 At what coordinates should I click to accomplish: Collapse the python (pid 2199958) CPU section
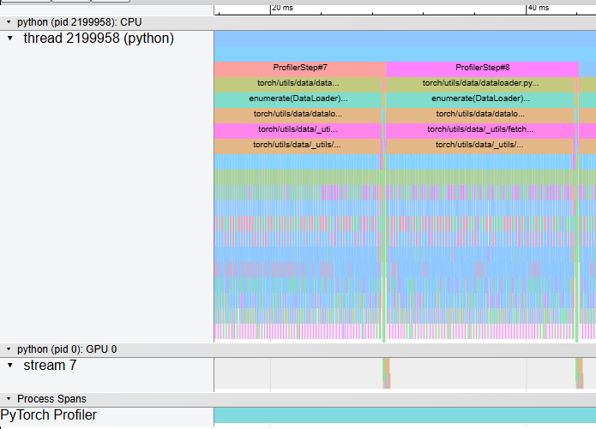point(9,21)
